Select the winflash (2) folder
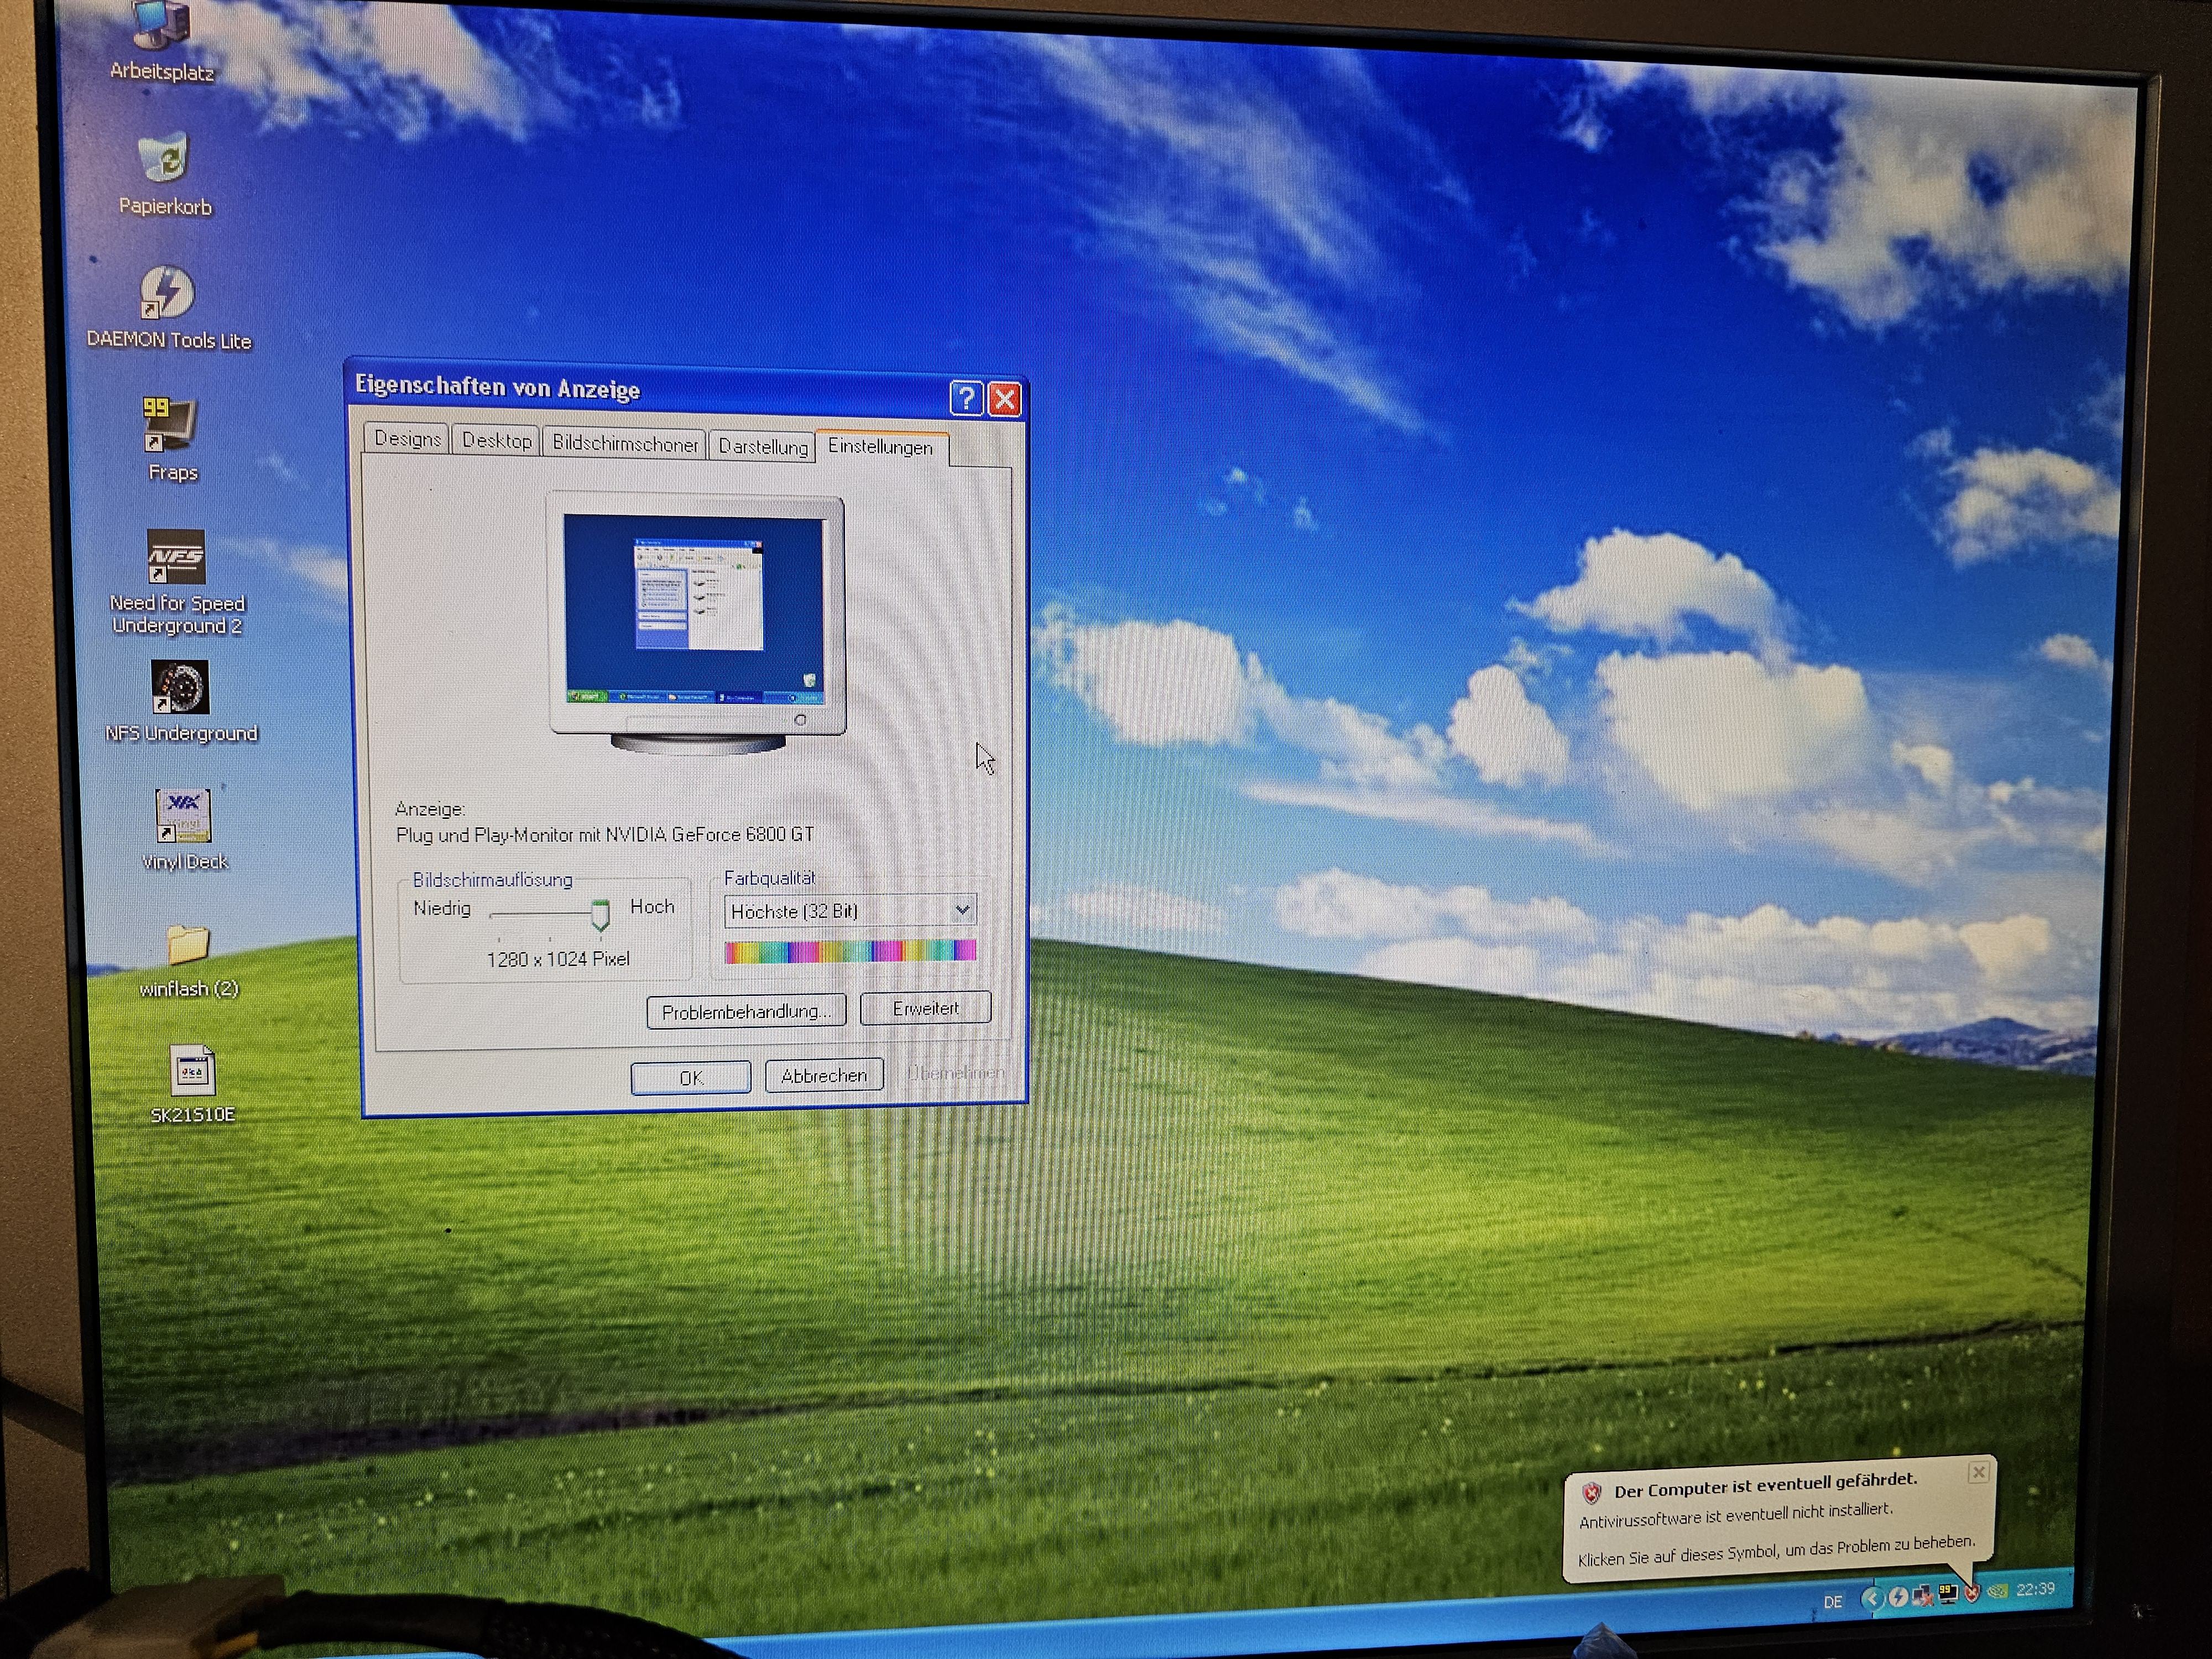2212x1659 pixels. coord(187,944)
